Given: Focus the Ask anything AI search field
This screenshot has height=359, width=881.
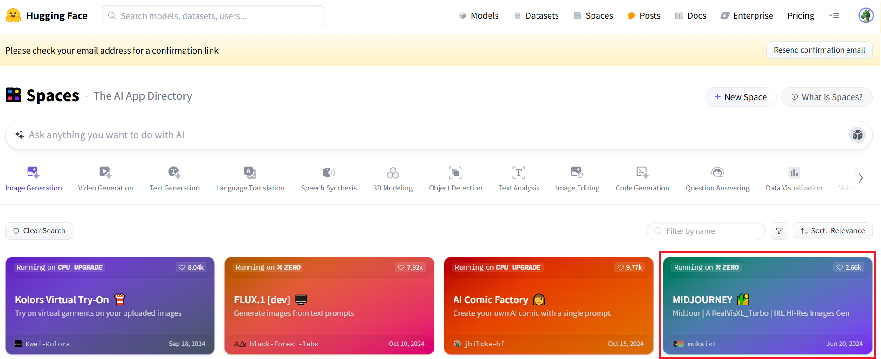Looking at the screenshot, I should coord(439,135).
